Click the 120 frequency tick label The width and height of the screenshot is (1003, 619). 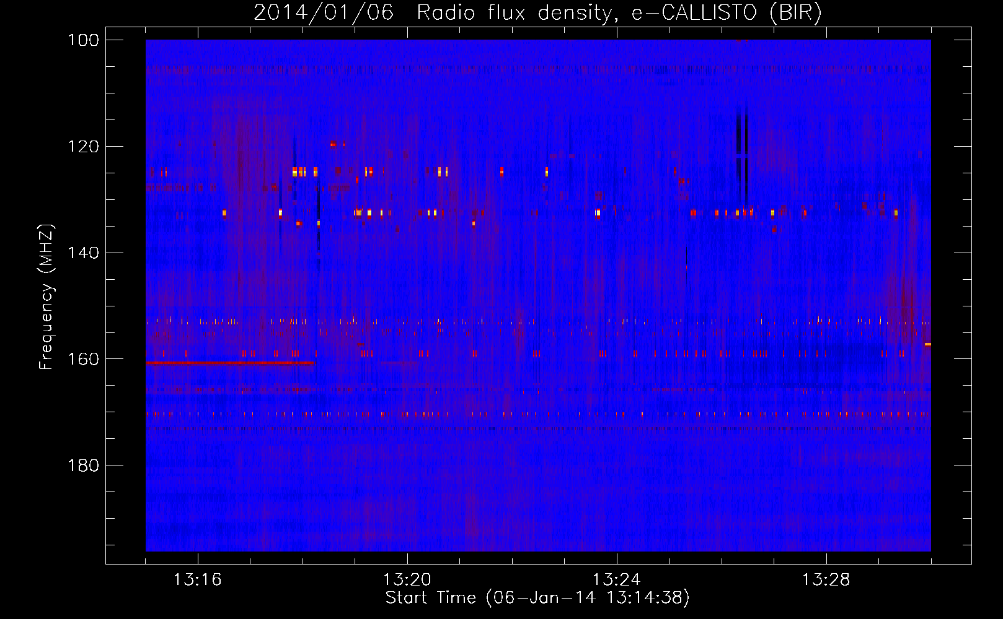[x=84, y=147]
